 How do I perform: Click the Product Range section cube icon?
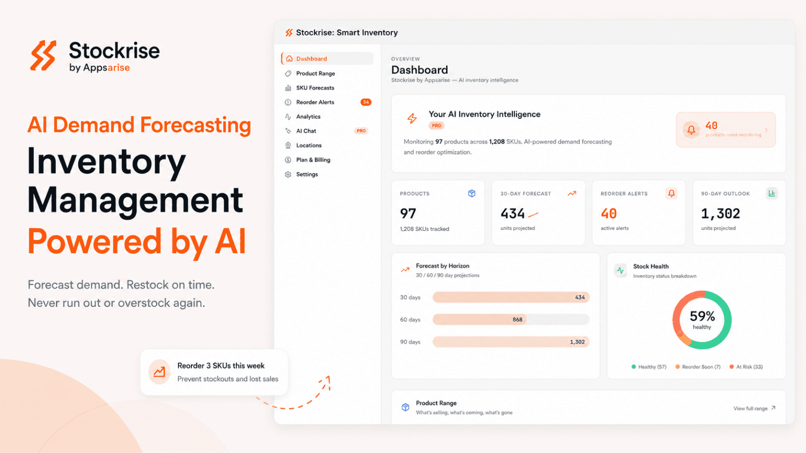pyautogui.click(x=406, y=407)
